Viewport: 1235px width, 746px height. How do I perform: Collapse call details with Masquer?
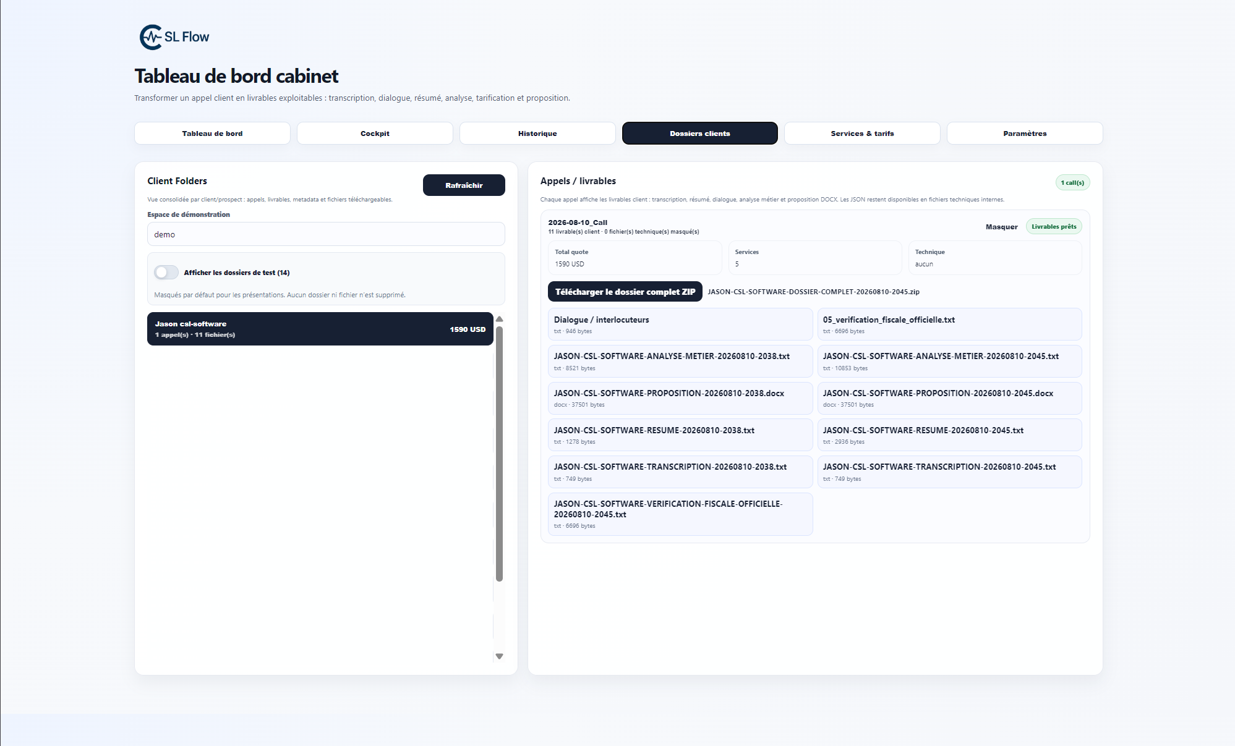1001,227
